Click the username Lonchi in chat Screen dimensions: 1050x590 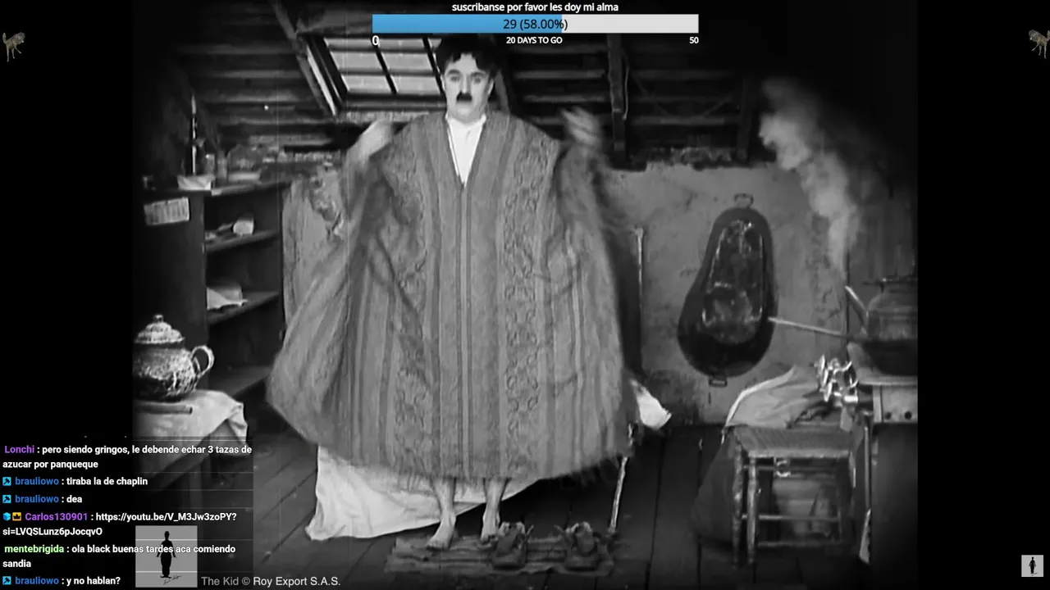pyautogui.click(x=19, y=450)
